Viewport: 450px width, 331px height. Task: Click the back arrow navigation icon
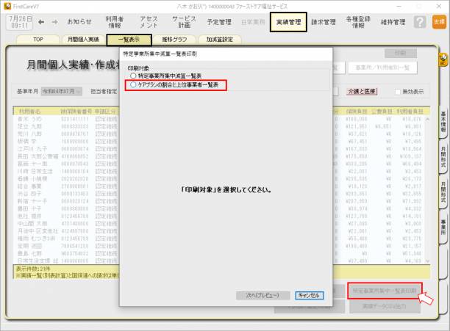click(41, 22)
